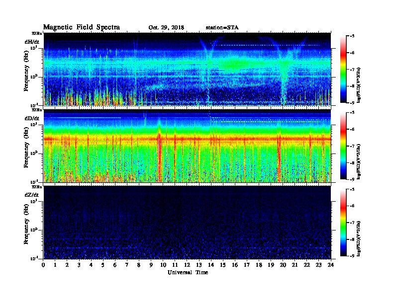Click hour tick label "16" on time axis
Viewport: 394px width, 304px height.
tap(235, 265)
